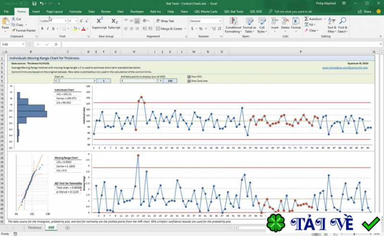384x236 pixels.
Task: Click the Start at scrollbar track
Action: click(x=75, y=80)
